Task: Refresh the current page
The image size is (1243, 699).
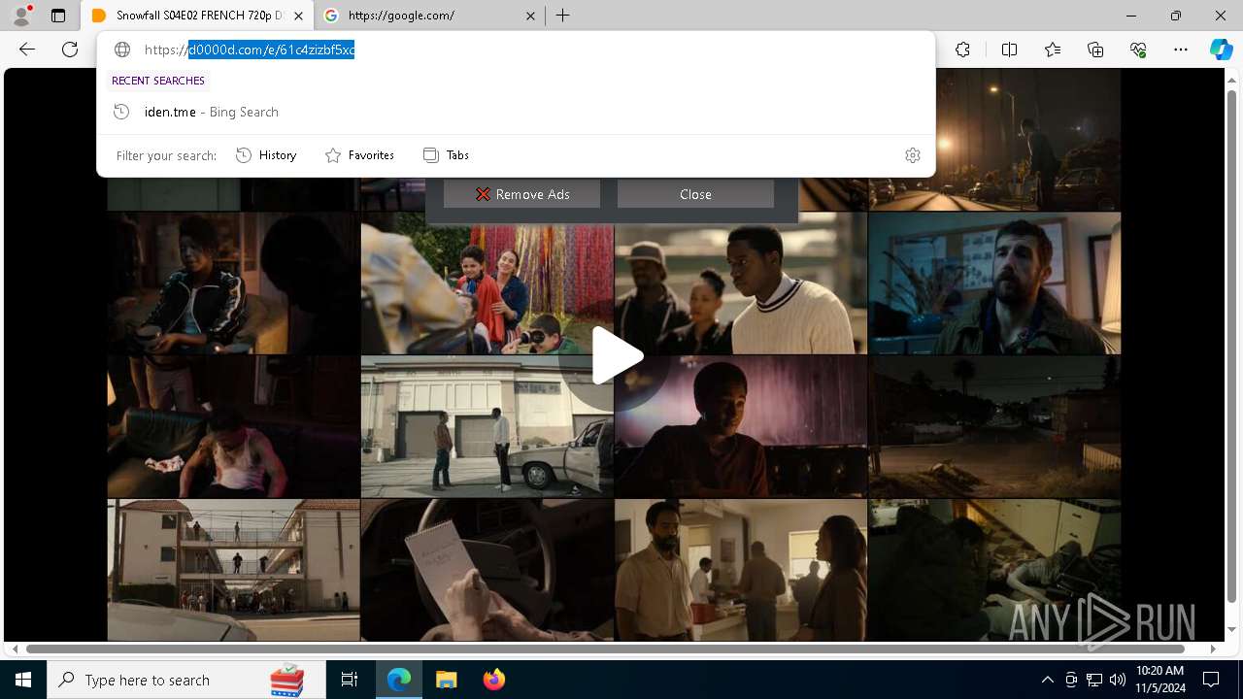Action: (70, 50)
